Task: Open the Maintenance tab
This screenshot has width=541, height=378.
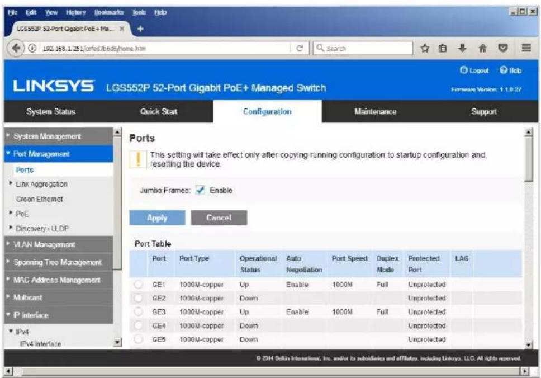Action: tap(376, 111)
